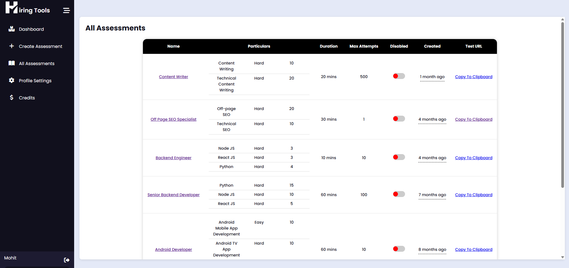Screen dimensions: 569x268
Task: Click the scrollbar down arrow
Action: pos(562,257)
